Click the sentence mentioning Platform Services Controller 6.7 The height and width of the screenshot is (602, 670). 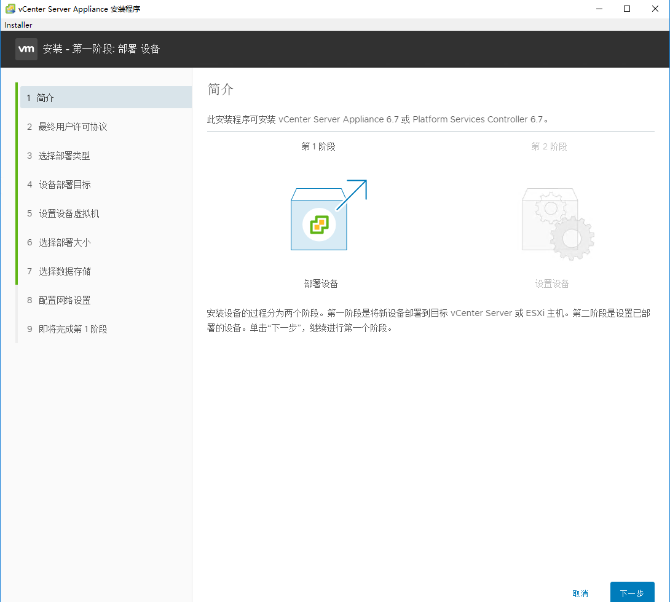[377, 119]
